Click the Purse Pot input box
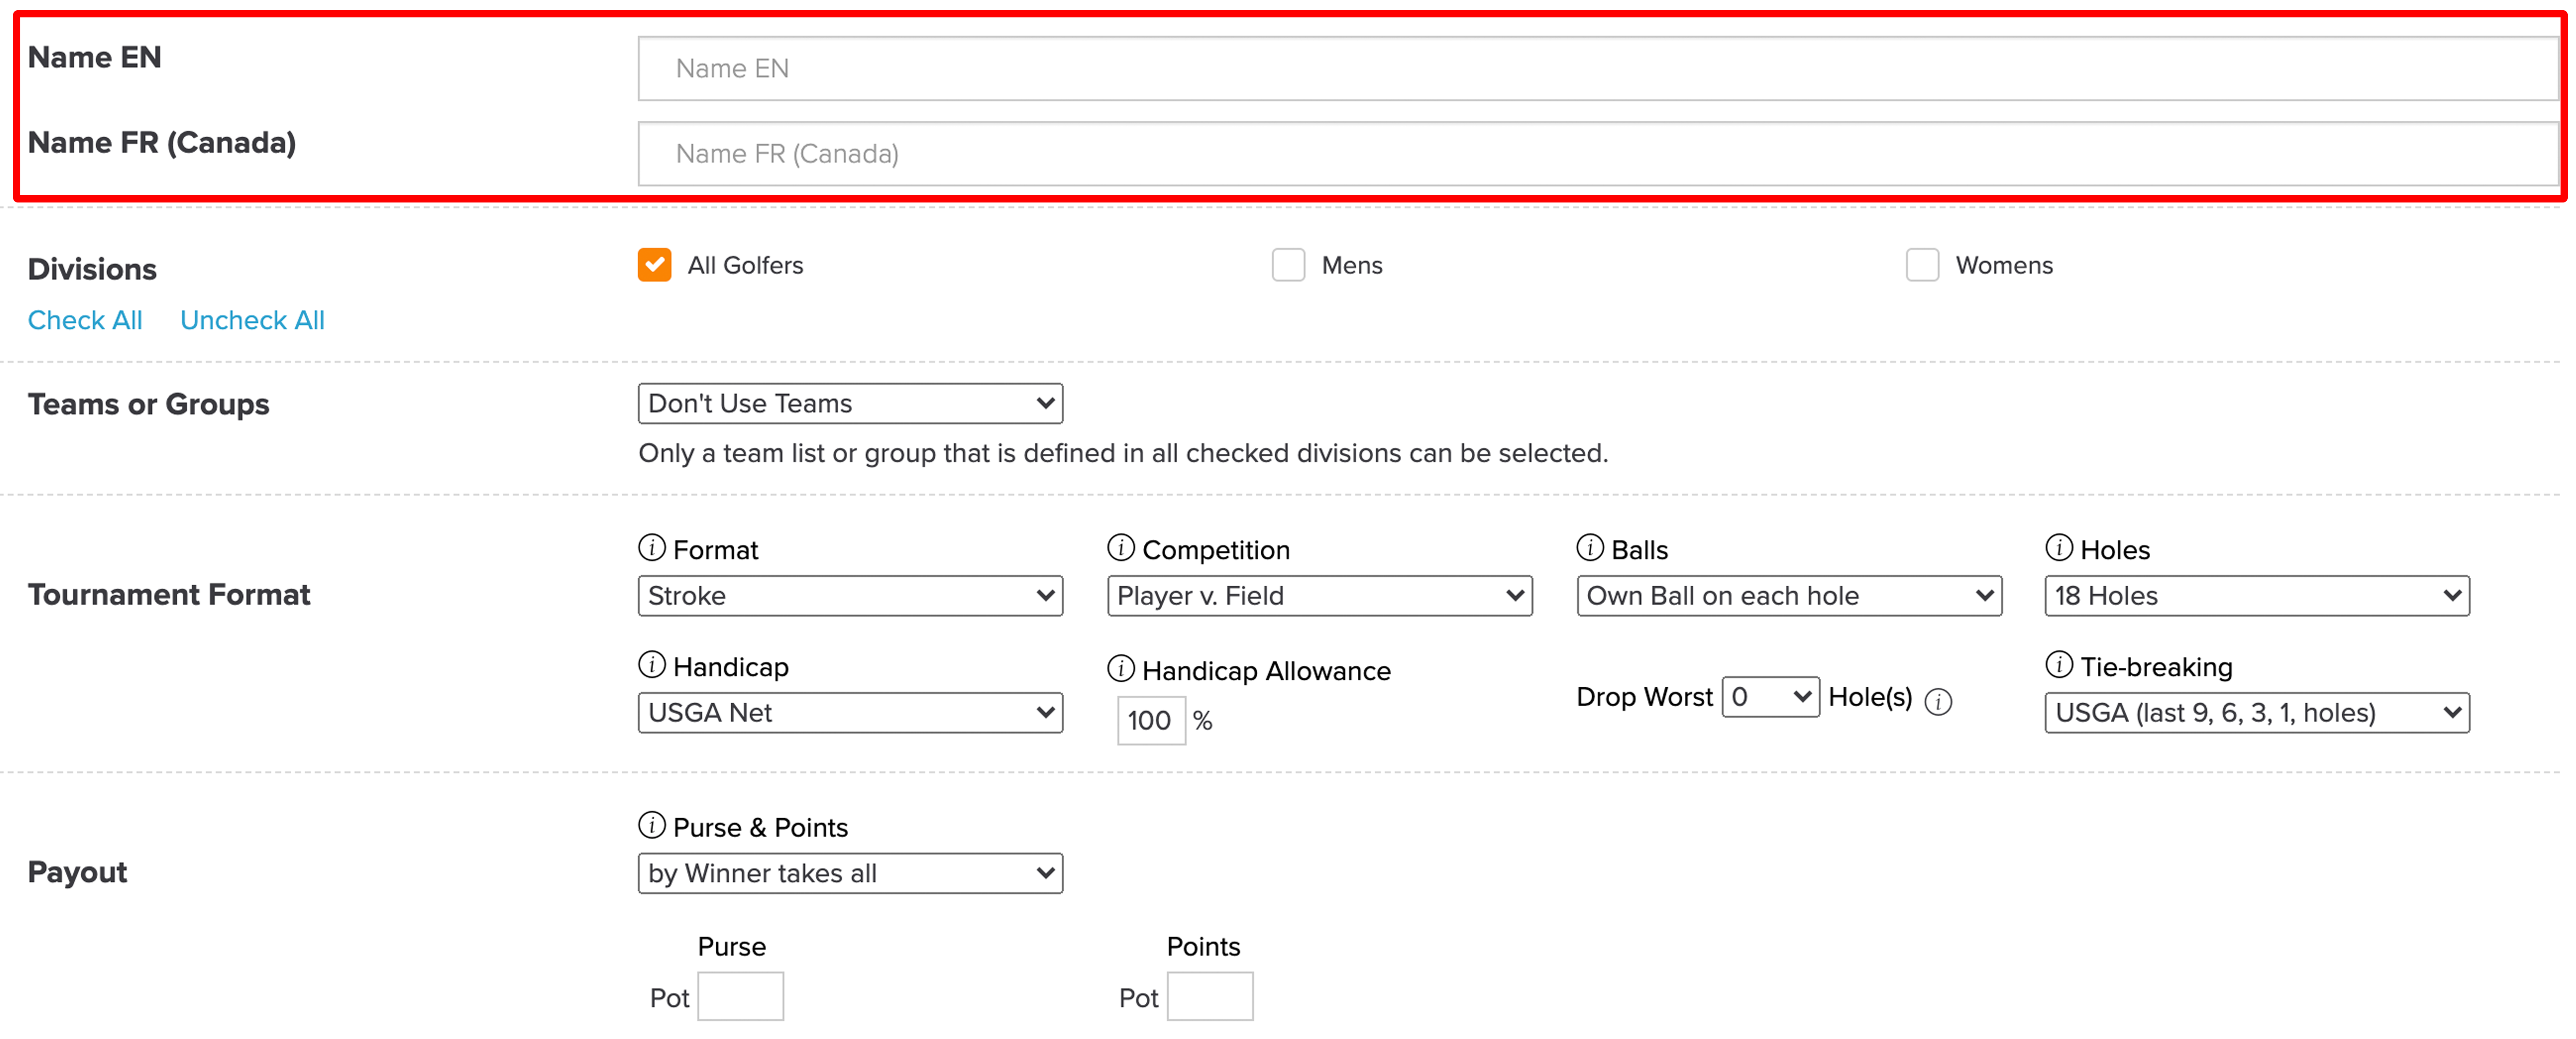Image resolution: width=2576 pixels, height=1039 pixels. (740, 996)
